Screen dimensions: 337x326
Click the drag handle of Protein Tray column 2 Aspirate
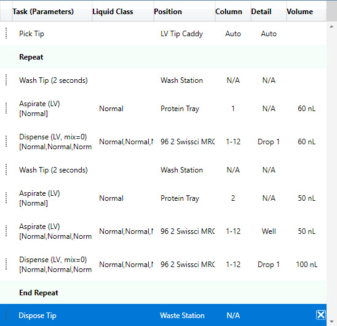pyautogui.click(x=6, y=198)
